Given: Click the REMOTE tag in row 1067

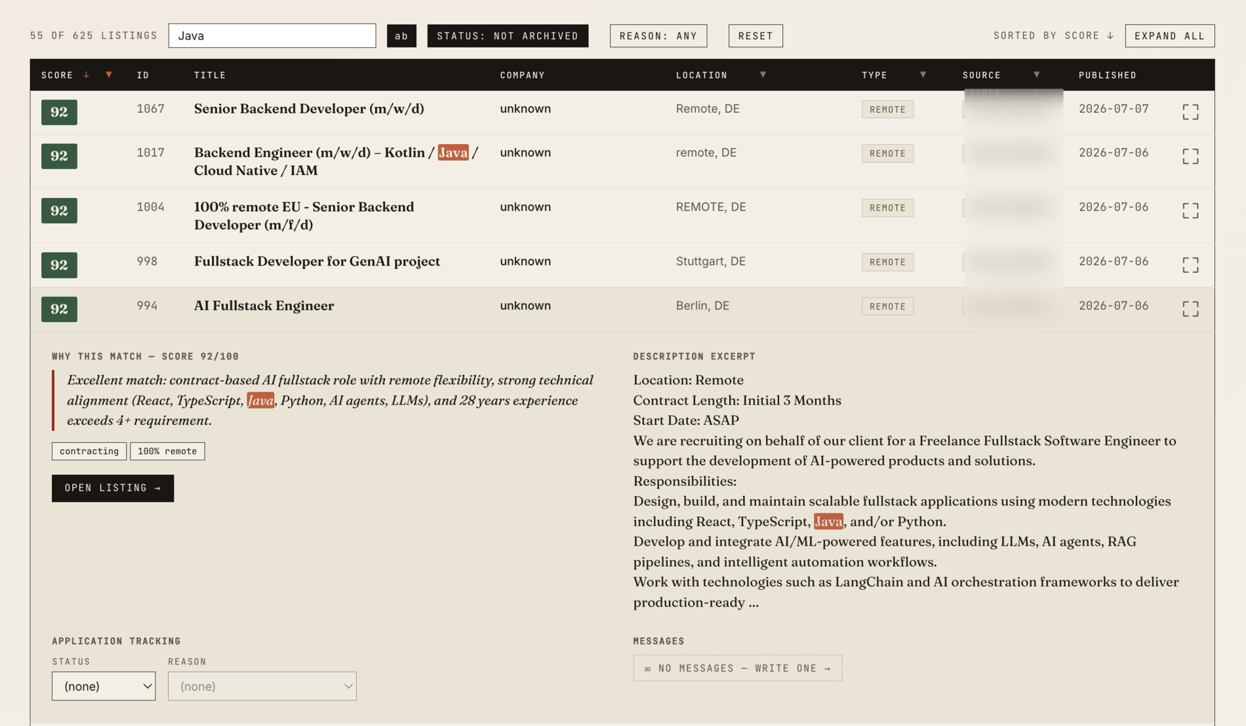Looking at the screenshot, I should 887,110.
